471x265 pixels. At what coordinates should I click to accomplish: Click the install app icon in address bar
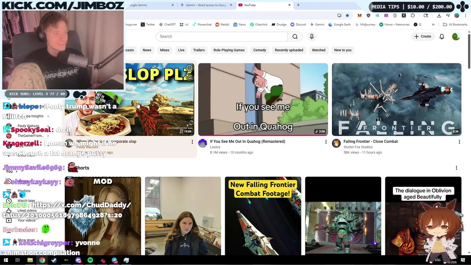coord(339,15)
